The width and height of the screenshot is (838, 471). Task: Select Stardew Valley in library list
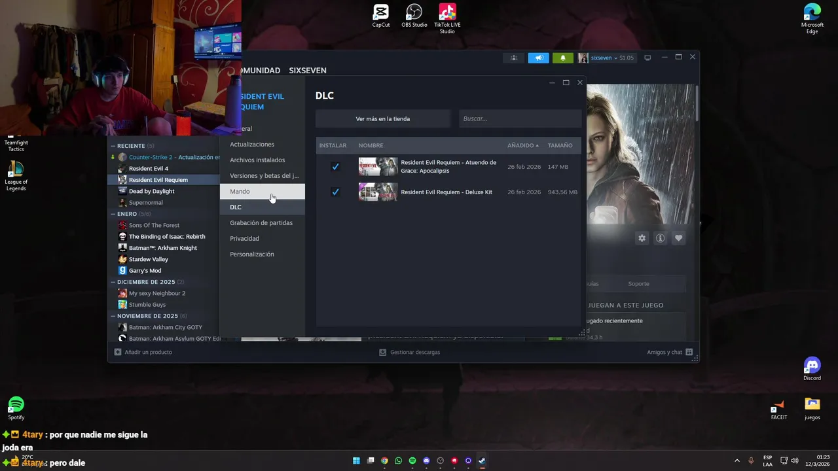coord(164,259)
